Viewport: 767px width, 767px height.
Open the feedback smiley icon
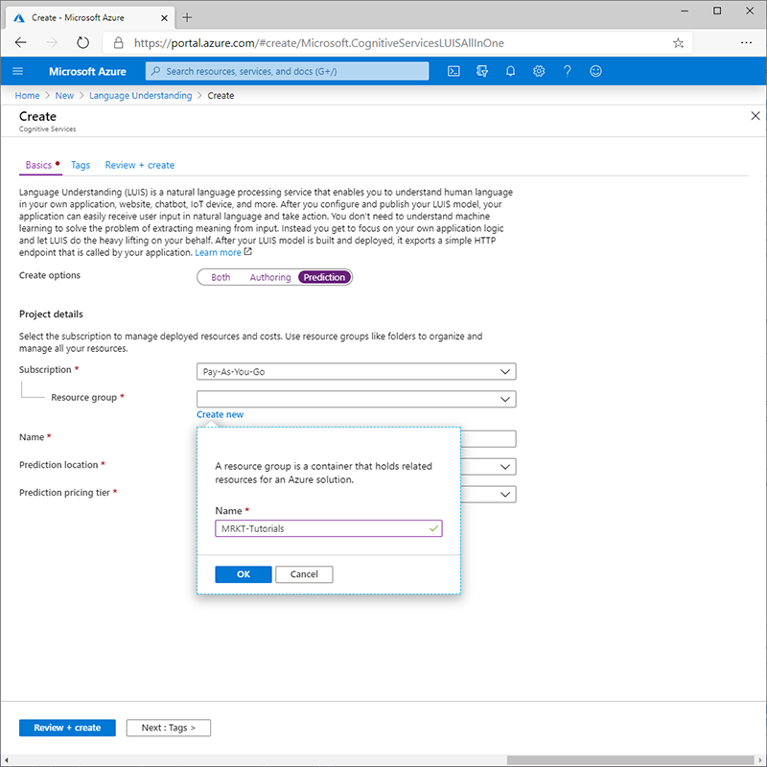point(595,71)
